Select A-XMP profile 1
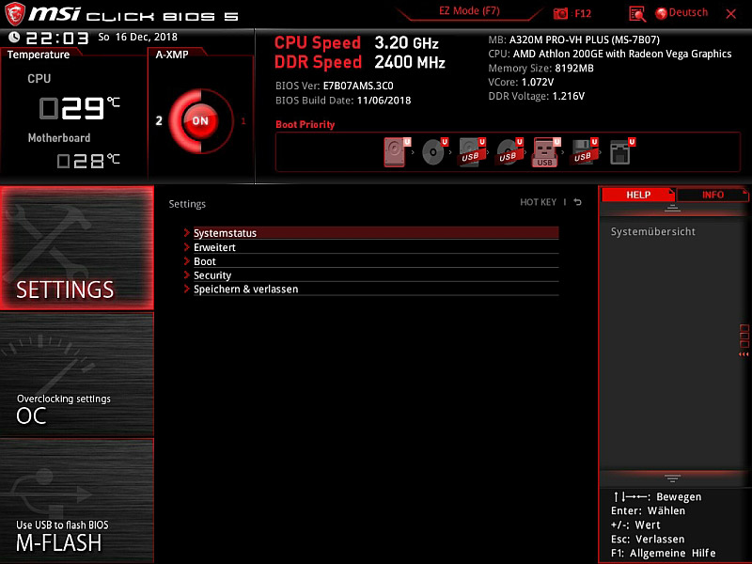The width and height of the screenshot is (752, 564). coord(243,121)
